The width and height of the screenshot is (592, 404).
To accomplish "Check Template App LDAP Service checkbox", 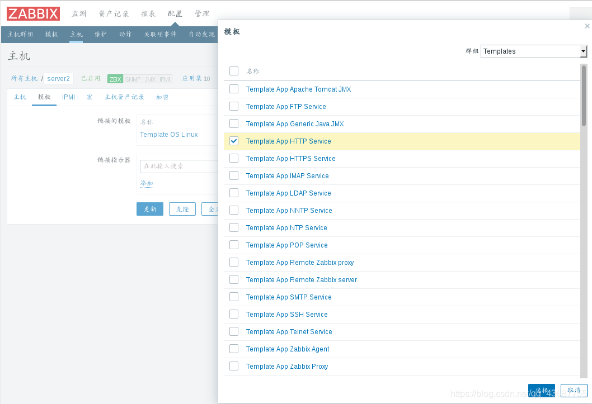I will 234,193.
